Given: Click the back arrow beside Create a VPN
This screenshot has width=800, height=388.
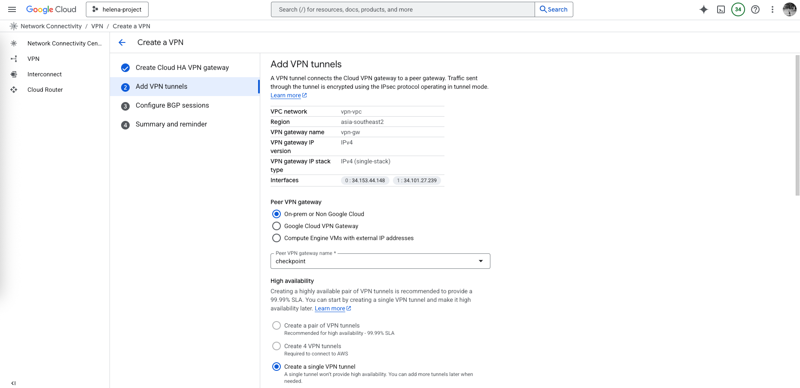Looking at the screenshot, I should 122,42.
